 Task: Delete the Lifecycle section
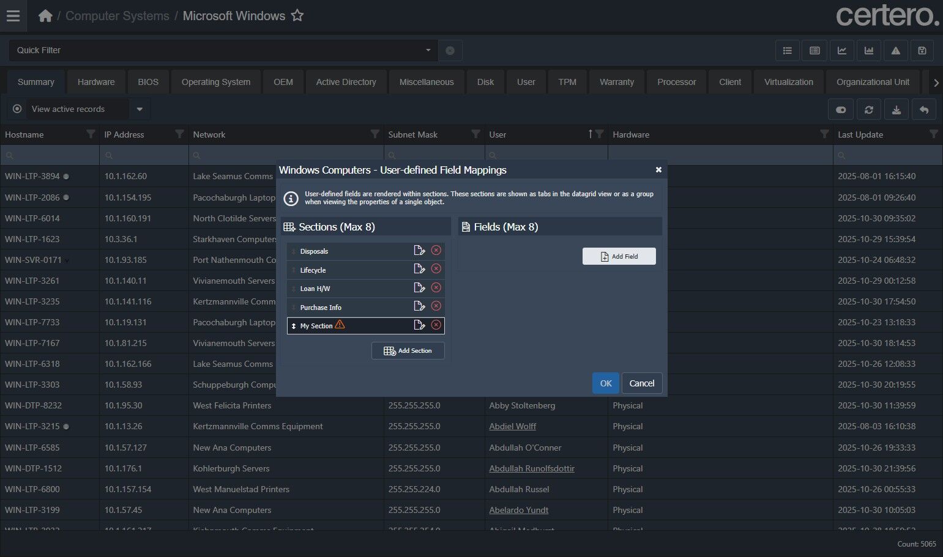[x=436, y=269]
